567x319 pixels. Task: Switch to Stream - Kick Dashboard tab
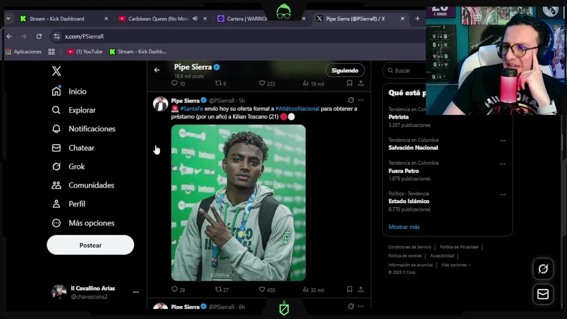point(57,19)
